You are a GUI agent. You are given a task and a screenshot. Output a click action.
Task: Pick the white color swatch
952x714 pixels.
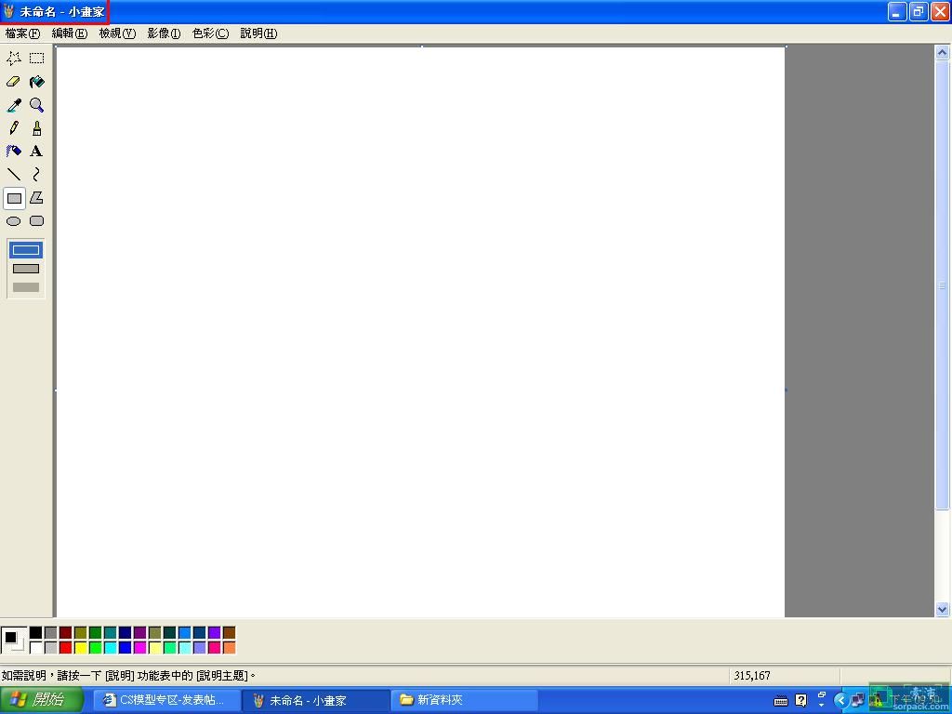pos(36,648)
